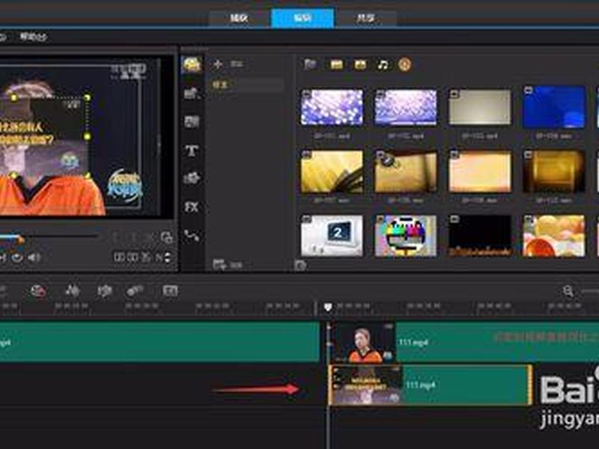Viewport: 599px width, 449px height.
Task: Open the Track Motion tool
Action: [x=135, y=291]
